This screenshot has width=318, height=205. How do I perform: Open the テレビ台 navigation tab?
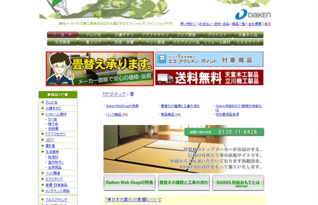click(93, 35)
